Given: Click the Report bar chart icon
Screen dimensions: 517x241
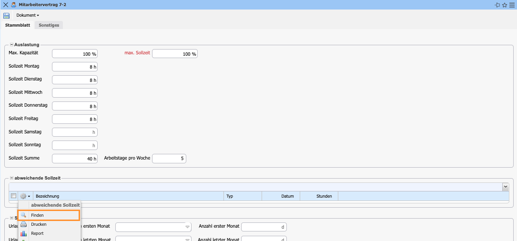Looking at the screenshot, I should (x=23, y=233).
